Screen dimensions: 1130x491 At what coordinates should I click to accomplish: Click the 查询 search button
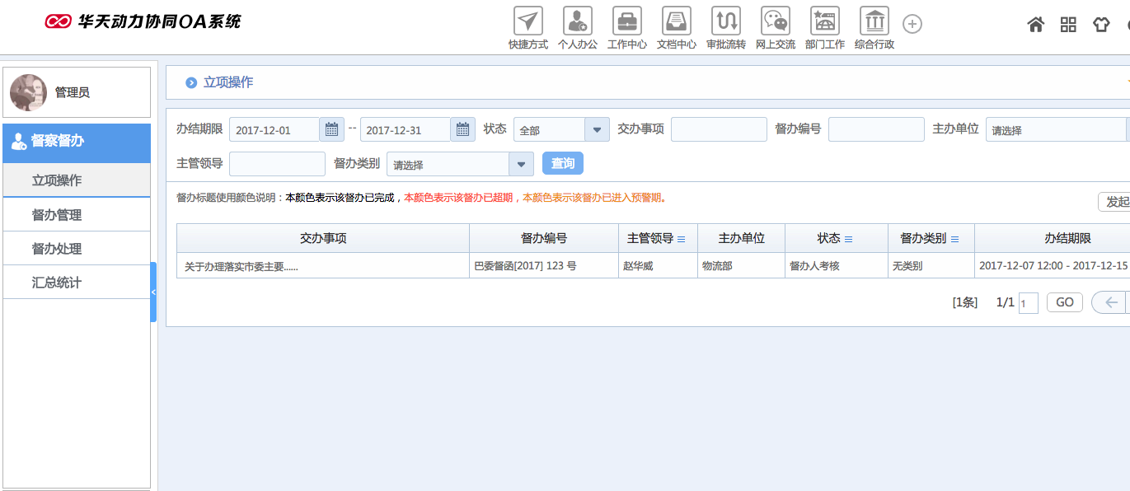[563, 163]
